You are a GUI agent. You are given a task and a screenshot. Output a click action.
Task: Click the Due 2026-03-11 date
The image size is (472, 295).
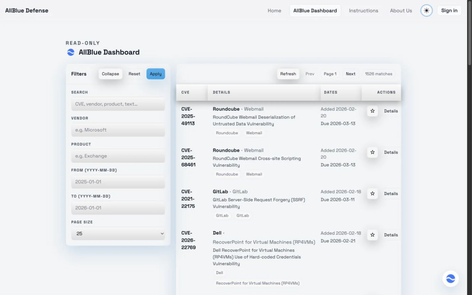pyautogui.click(x=338, y=200)
